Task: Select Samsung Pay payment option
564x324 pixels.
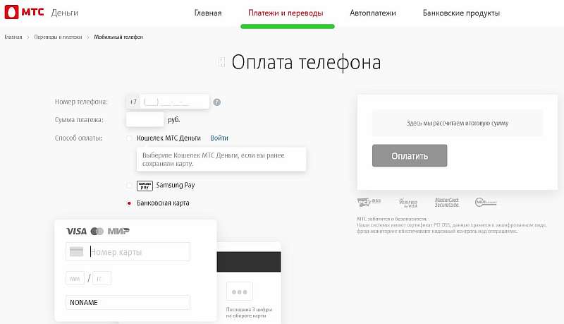Action: coord(129,186)
